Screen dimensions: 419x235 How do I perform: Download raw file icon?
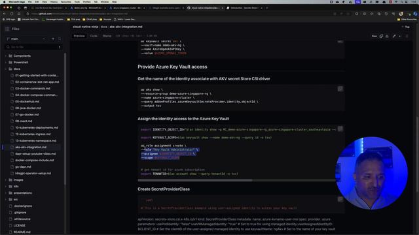(387, 36)
